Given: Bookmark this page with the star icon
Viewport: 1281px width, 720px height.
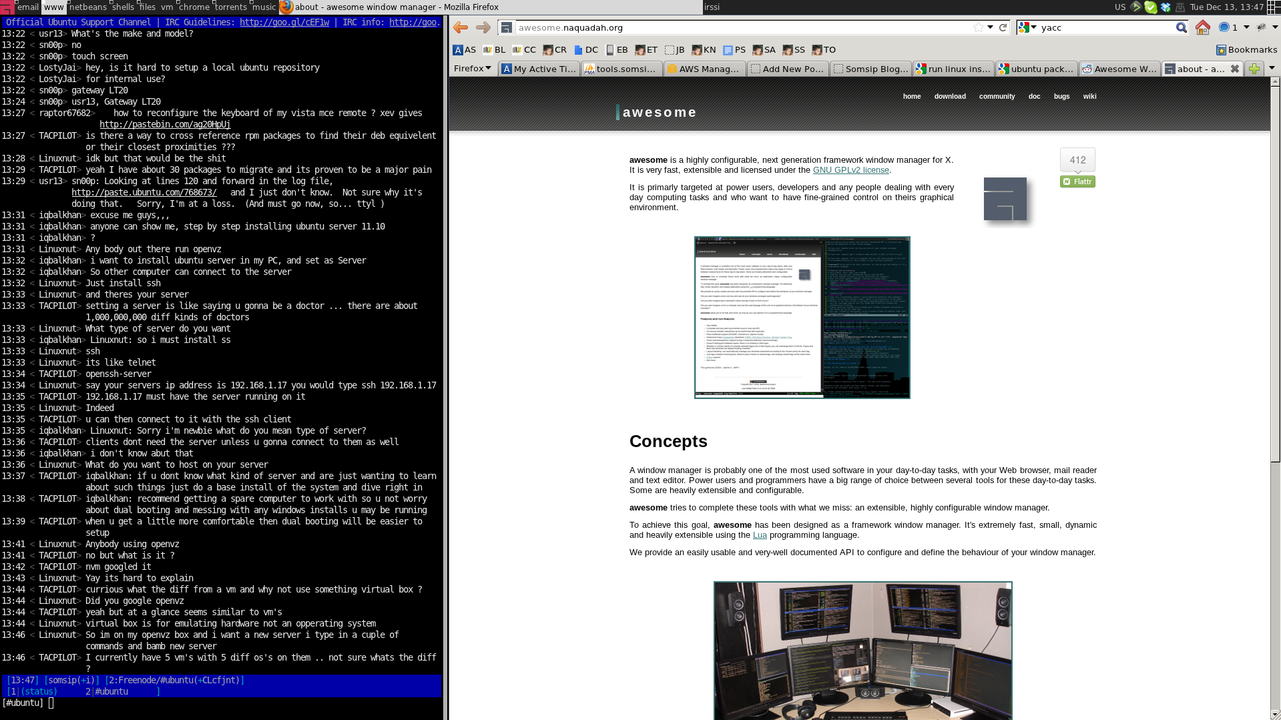Looking at the screenshot, I should [x=979, y=27].
